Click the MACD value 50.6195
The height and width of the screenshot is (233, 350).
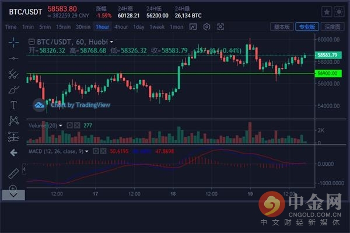(x=119, y=151)
